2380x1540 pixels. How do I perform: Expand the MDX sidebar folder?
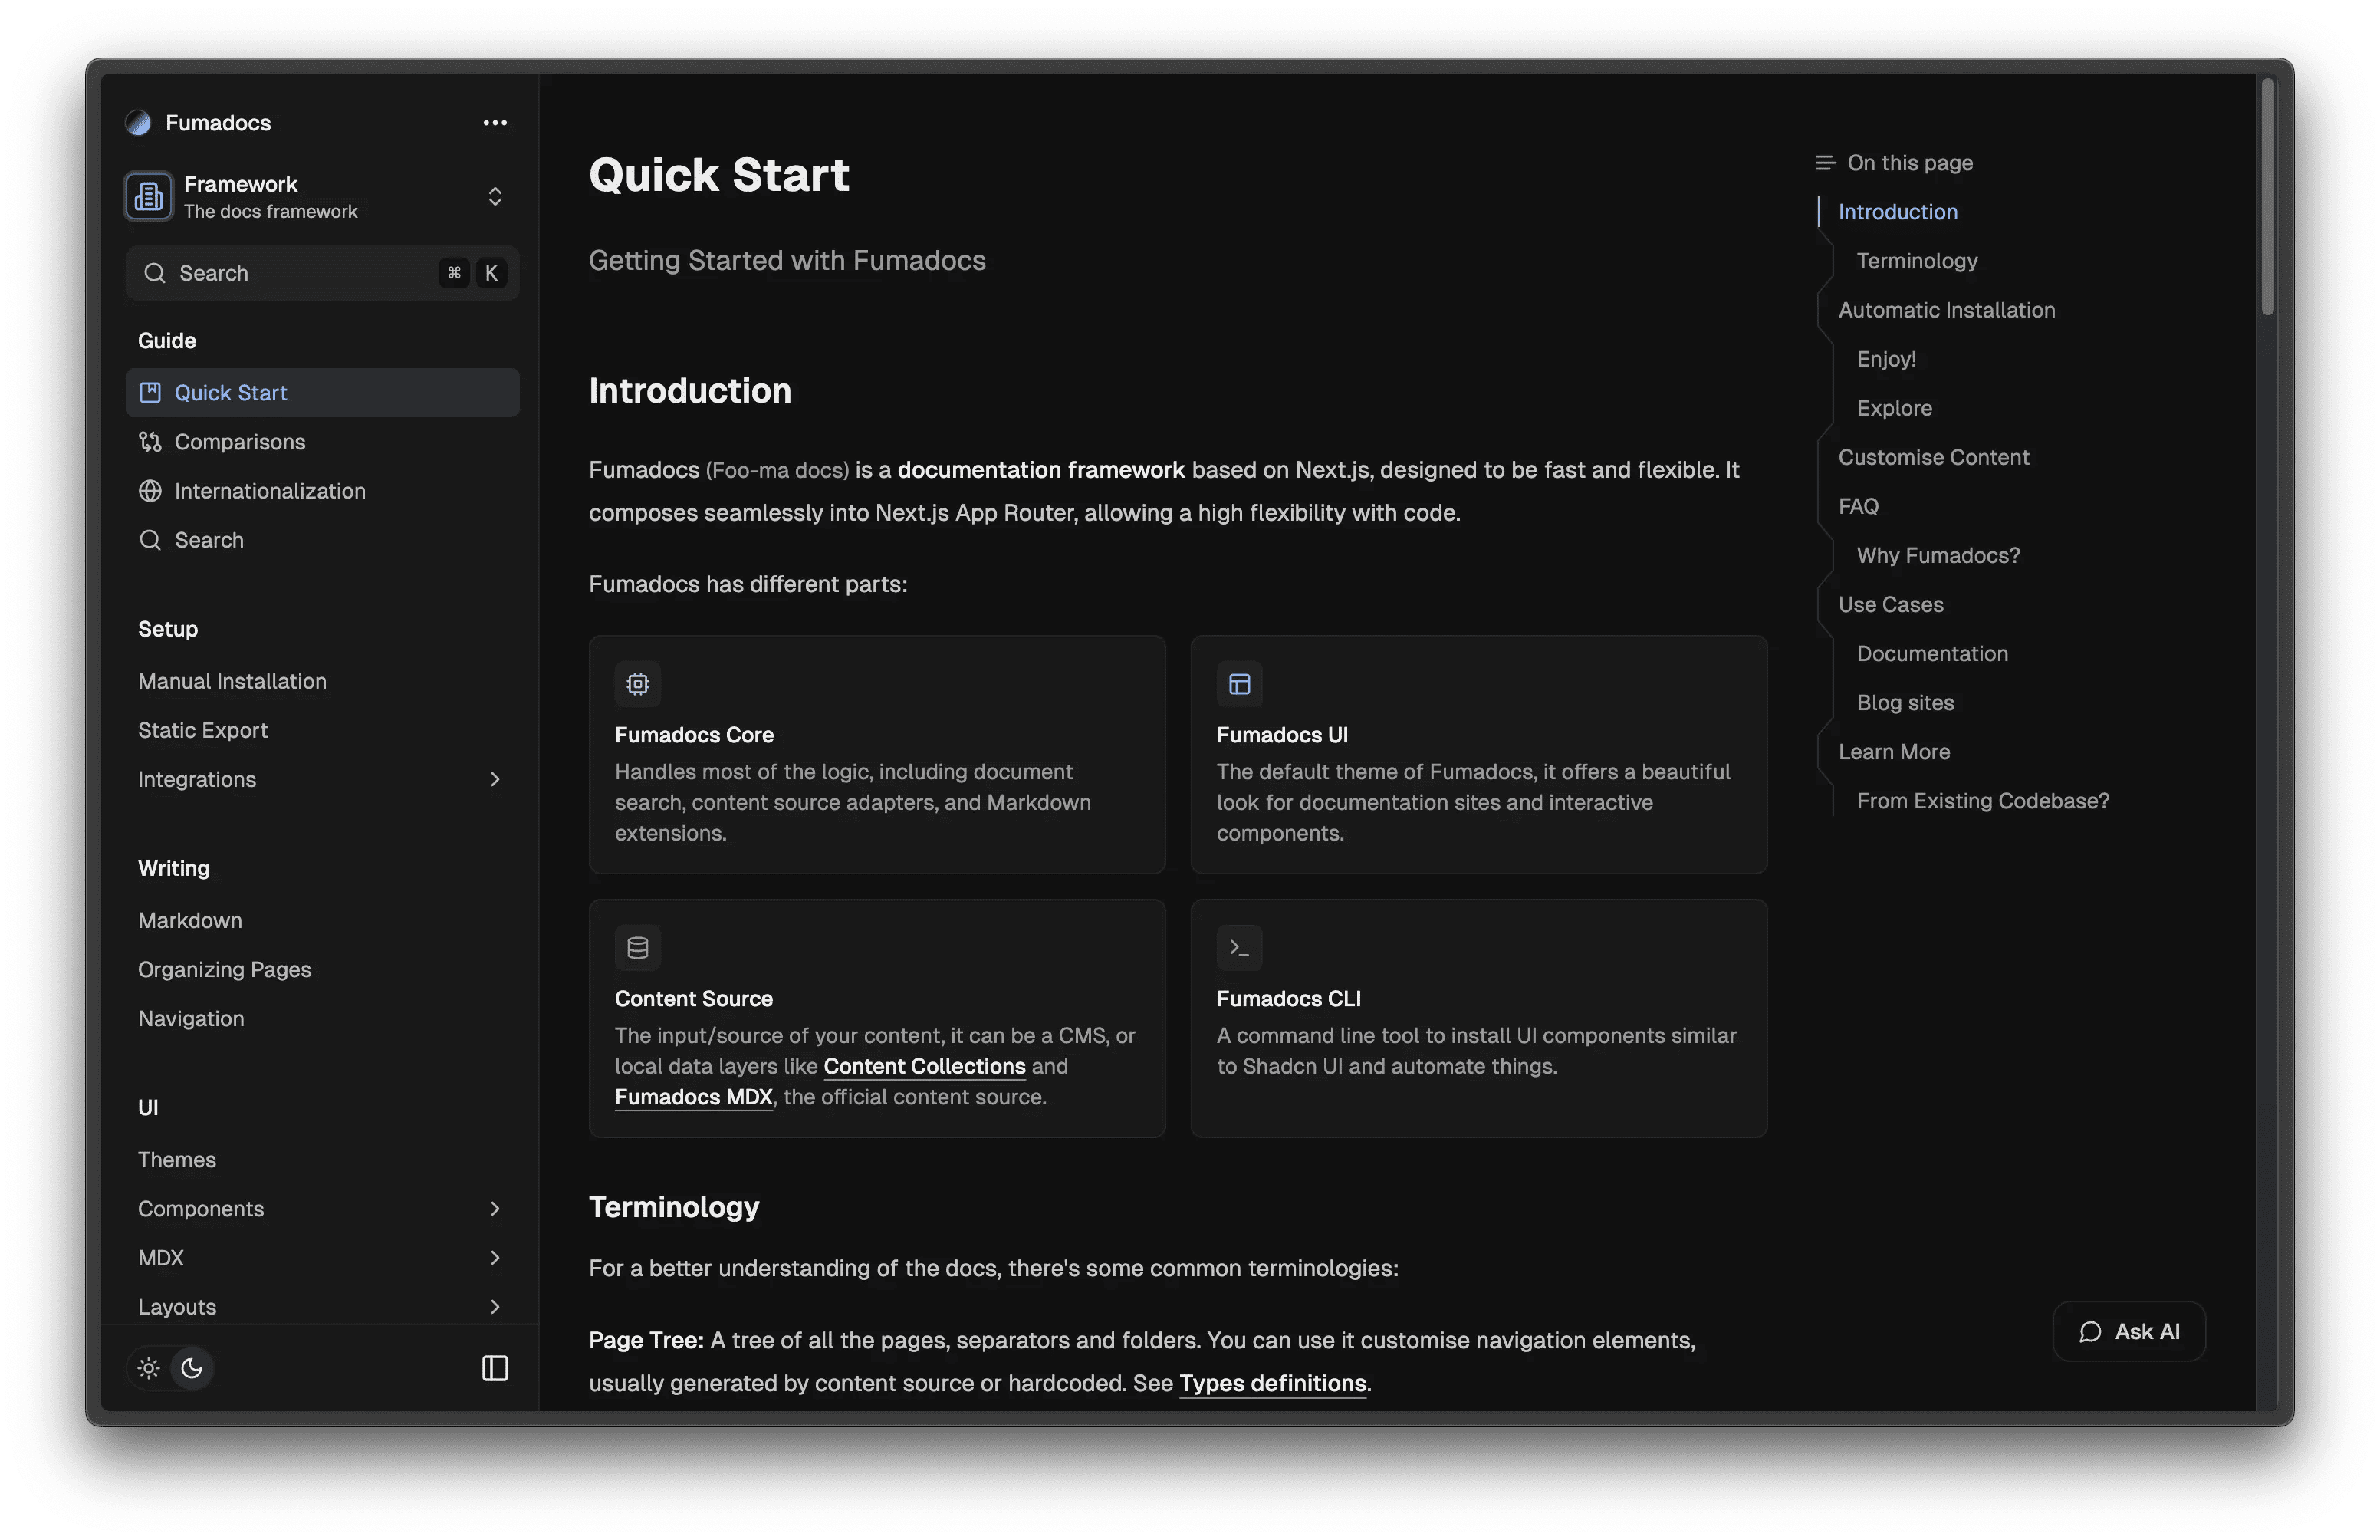click(x=495, y=1258)
